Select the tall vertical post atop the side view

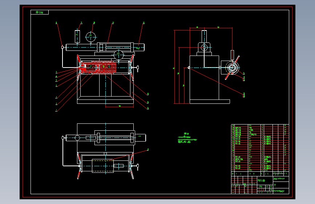204,36
